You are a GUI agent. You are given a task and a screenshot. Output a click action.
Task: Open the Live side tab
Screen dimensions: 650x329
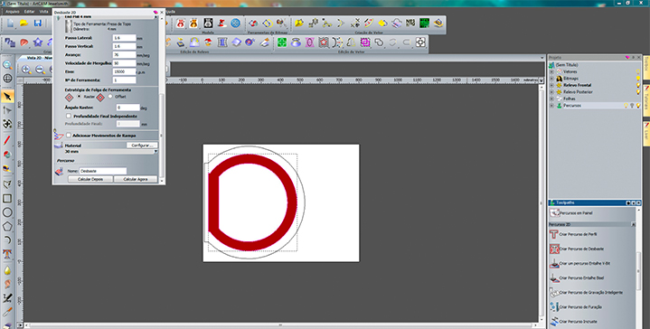pos(646,134)
